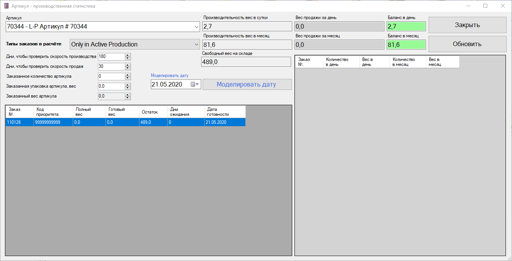This screenshot has width=512, height=261.
Task: Click the application icon in title bar
Action: click(6, 6)
